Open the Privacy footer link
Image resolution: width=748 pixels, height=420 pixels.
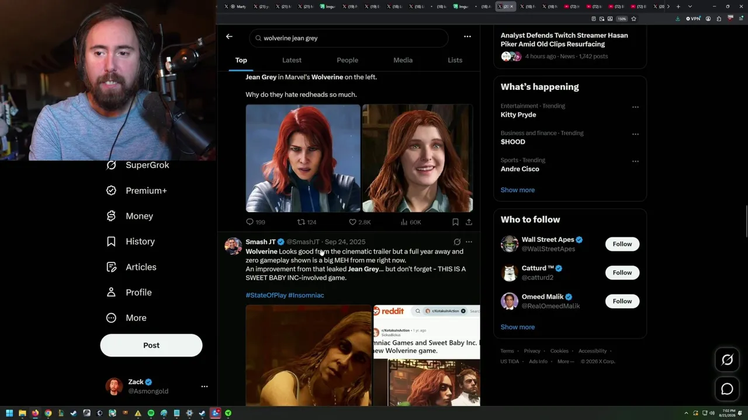pyautogui.click(x=532, y=351)
